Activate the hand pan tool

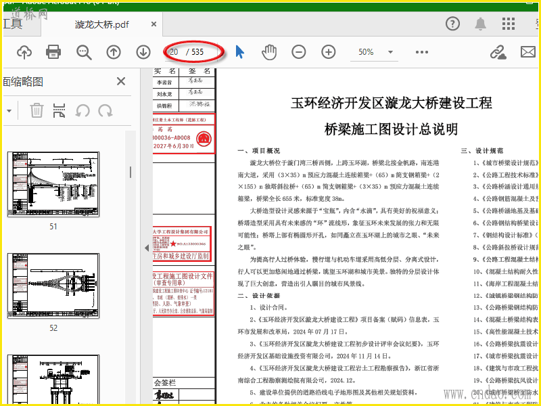[269, 53]
